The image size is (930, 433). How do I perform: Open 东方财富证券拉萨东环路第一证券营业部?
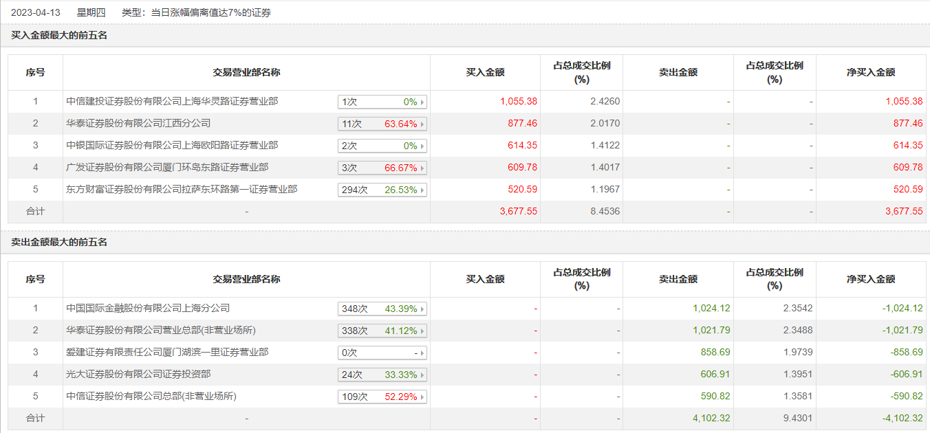tap(182, 189)
